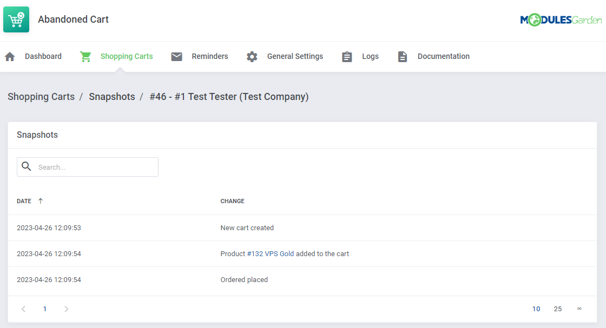Show 25 entries per page
The height and width of the screenshot is (328, 606).
pos(558,309)
